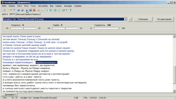The width and height of the screenshot is (176, 99).
Task: Open the Текст menu
Action: tap(20, 6)
